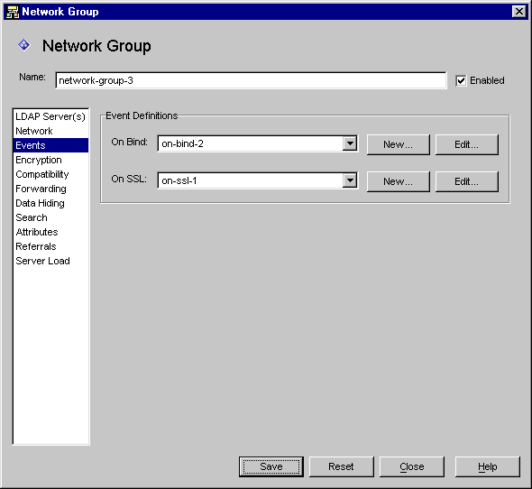
Task: Click New... button for On Bind
Action: [398, 144]
